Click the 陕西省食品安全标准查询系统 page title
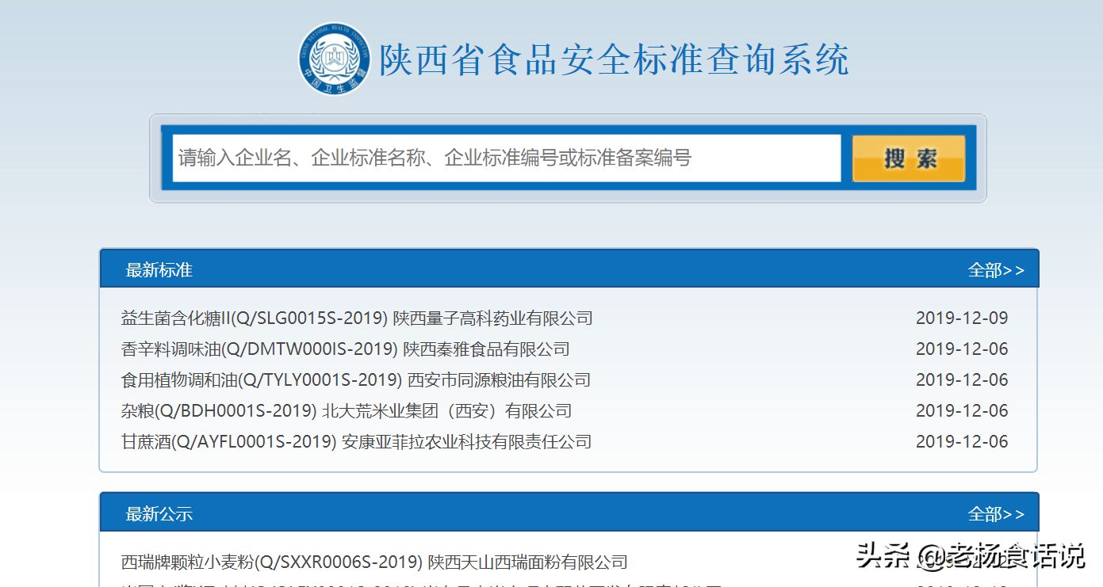This screenshot has height=587, width=1103. coord(614,60)
